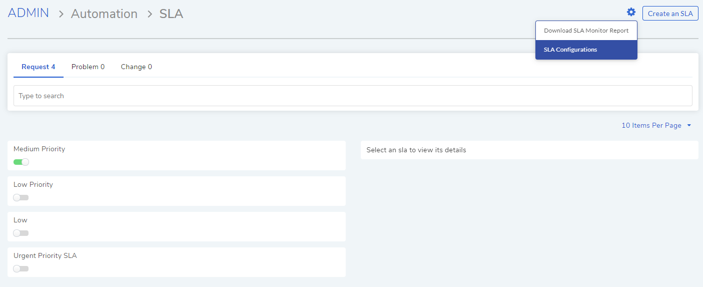Switch to the Request 4 tab
This screenshot has height=287, width=703.
click(x=39, y=67)
